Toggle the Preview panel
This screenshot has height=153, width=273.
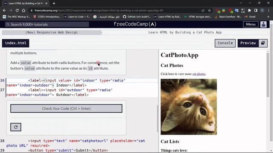(248, 43)
